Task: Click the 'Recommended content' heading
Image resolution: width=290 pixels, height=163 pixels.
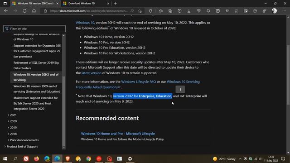Action: [107, 118]
